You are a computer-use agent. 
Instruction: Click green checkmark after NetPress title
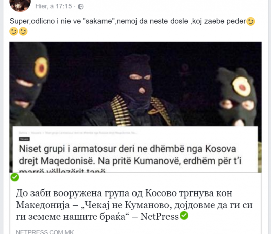pos(184,216)
